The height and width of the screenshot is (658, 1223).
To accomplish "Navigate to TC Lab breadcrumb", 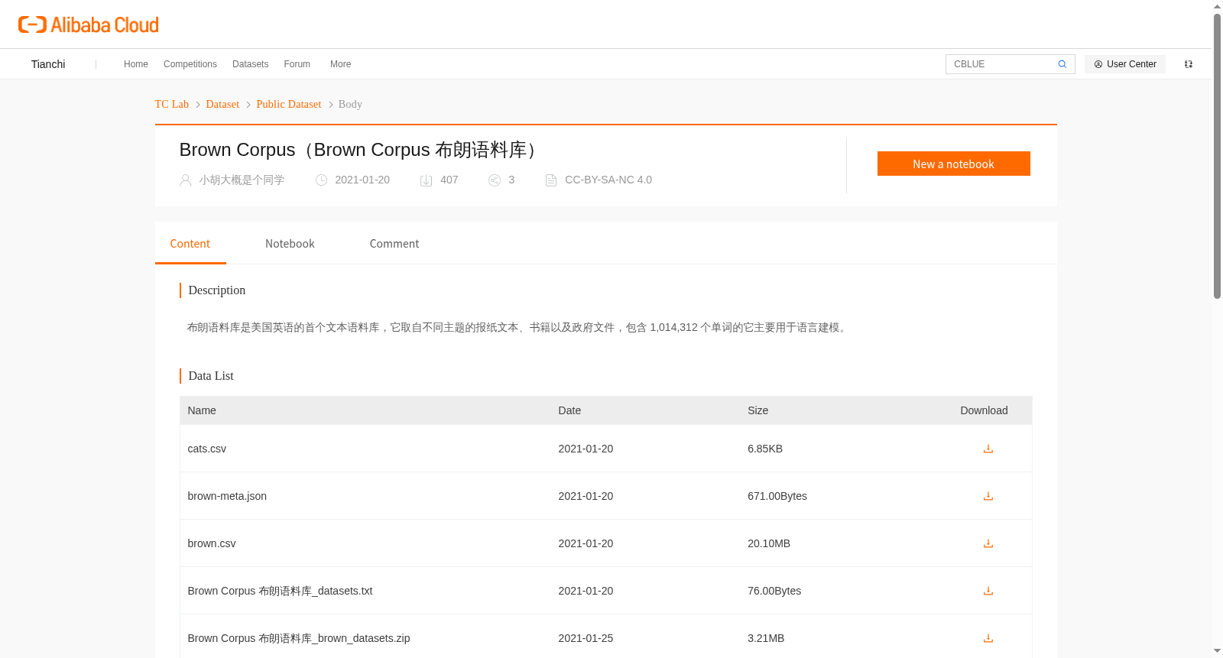I will point(172,104).
